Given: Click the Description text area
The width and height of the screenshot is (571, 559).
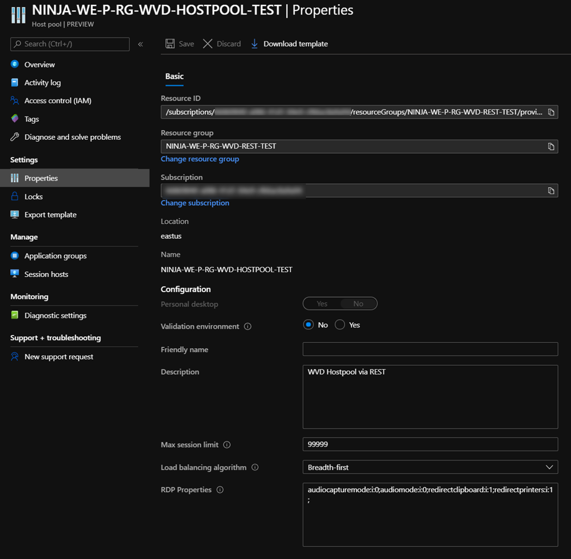Looking at the screenshot, I should coord(430,397).
